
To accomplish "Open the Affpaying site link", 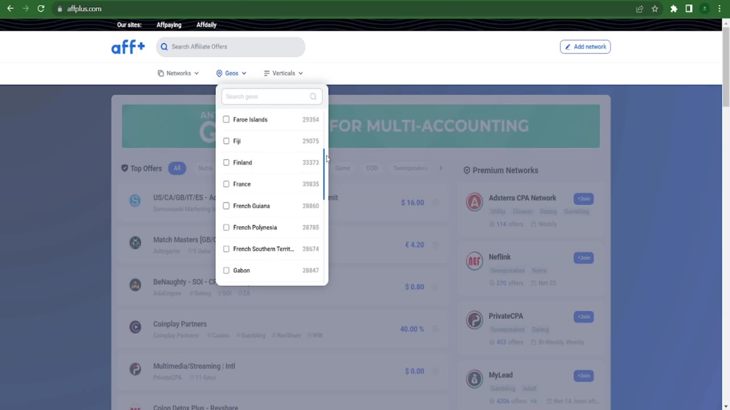I will pos(169,25).
